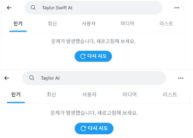The image size is (193, 138).
Task: Open the three-dot menu next to Taylor Swift AI
Action: (177, 8)
